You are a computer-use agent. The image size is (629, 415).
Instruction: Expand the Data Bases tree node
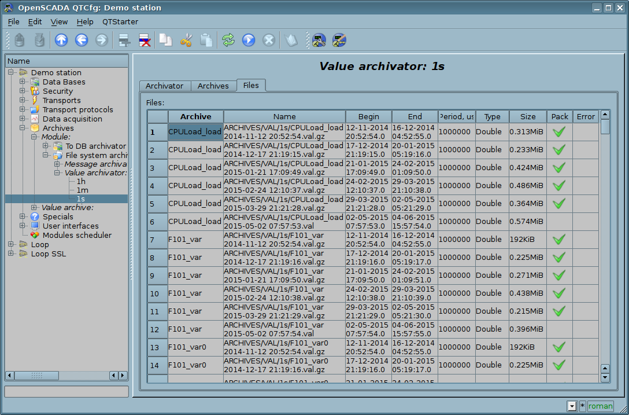pos(23,82)
